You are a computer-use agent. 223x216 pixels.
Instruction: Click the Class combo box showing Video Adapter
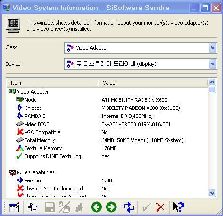click(141, 48)
